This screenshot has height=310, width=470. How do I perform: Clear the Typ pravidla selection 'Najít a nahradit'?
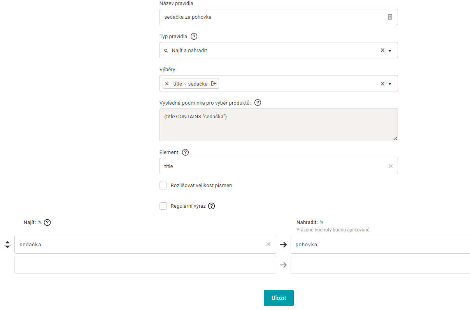(x=382, y=51)
